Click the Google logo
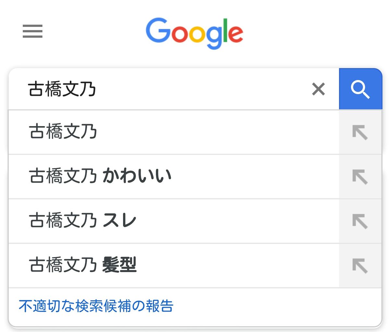The width and height of the screenshot is (389, 332). pos(194,33)
